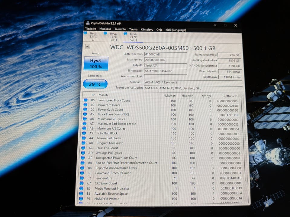Click status icon of Maximum Bad Blocks per die

[84, 124]
